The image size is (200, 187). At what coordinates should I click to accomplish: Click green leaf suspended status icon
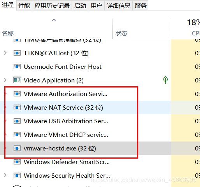pos(165,80)
